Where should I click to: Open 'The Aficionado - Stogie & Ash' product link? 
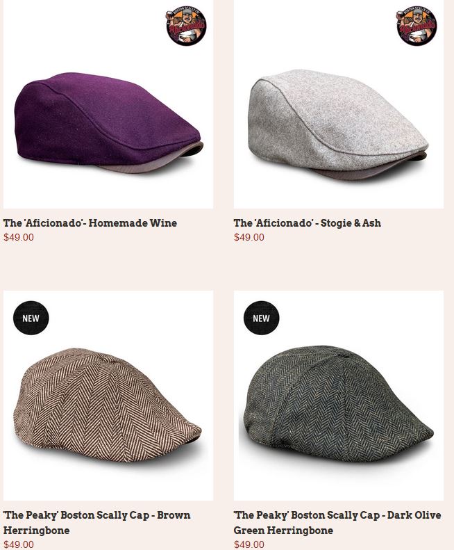tap(308, 223)
